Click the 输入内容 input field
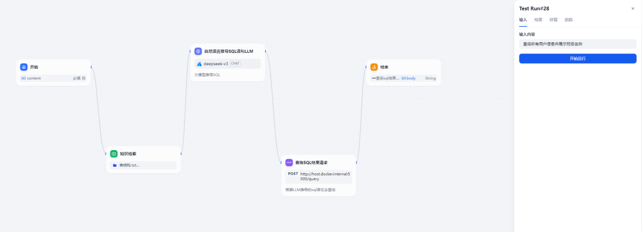 (578, 44)
